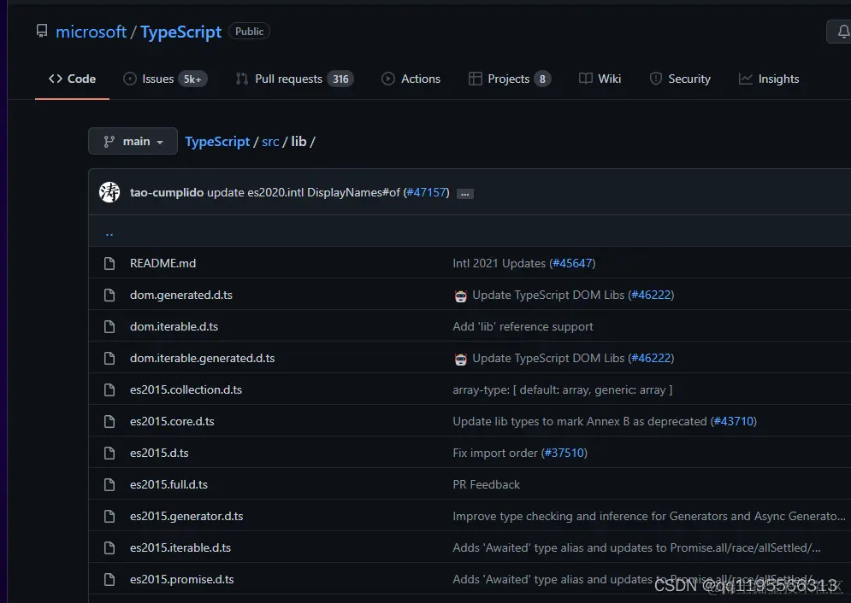Open es2015.d.ts file

tap(159, 453)
